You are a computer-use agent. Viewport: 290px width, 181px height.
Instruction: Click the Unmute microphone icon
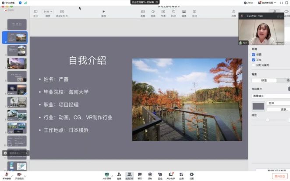(x=7, y=174)
